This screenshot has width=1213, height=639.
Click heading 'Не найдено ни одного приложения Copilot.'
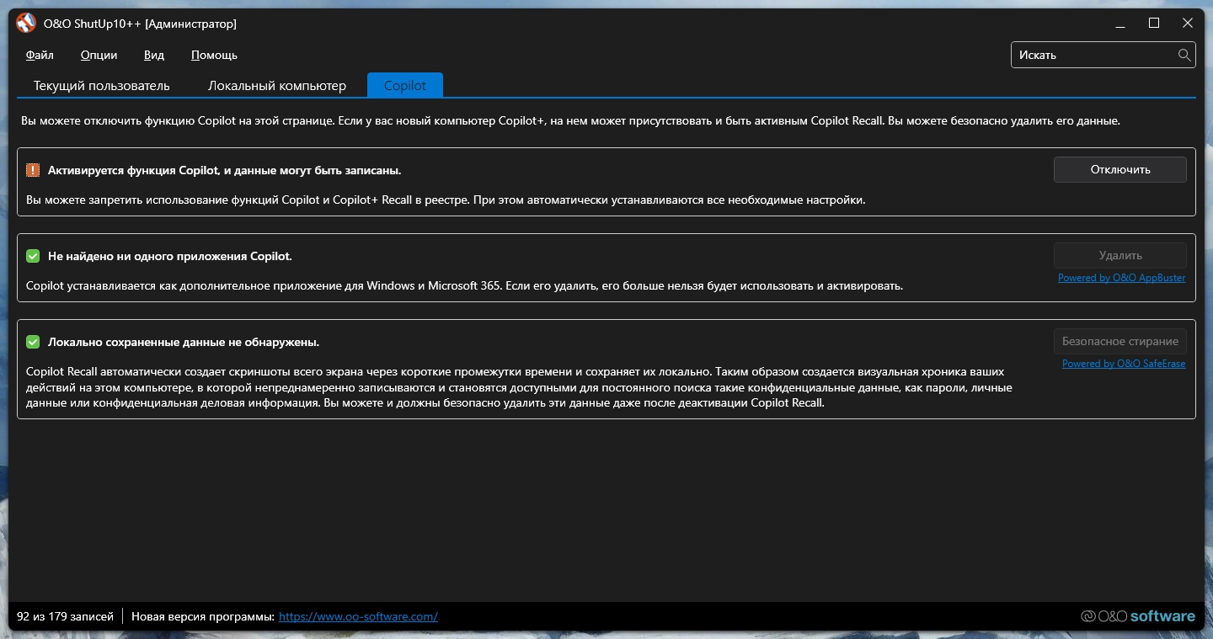coord(170,256)
